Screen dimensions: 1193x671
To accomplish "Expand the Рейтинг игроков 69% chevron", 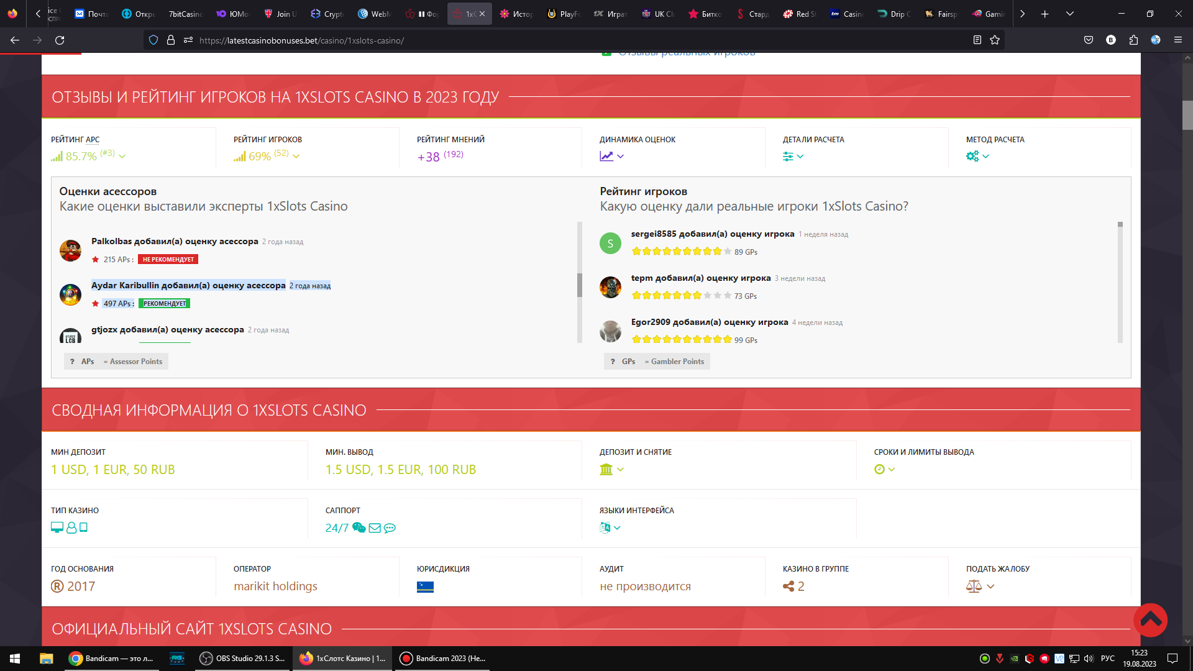I will 296,157.
